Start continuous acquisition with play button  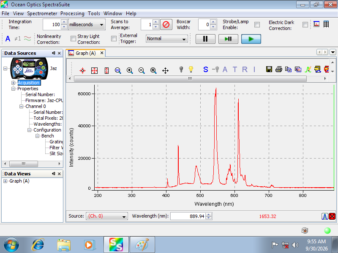tap(251, 39)
